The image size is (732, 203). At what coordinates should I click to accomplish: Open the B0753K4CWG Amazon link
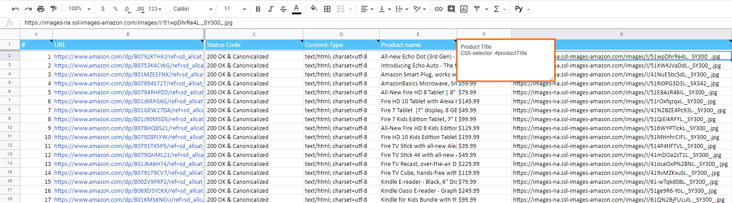pos(128,65)
